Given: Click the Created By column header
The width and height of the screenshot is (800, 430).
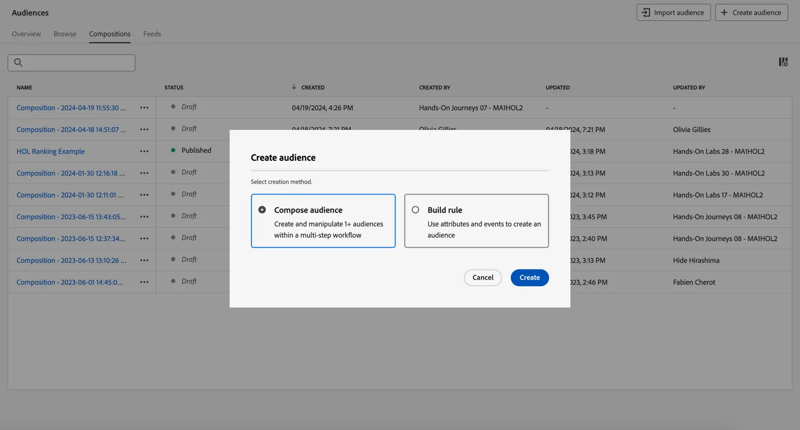Looking at the screenshot, I should coord(435,87).
